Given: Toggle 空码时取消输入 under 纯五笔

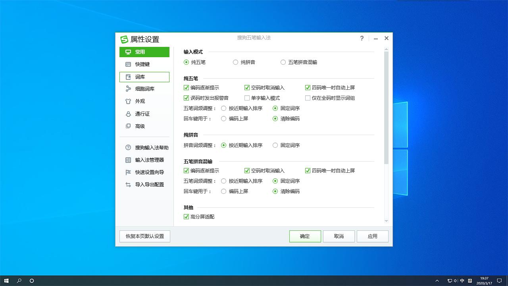Looking at the screenshot, I should pyautogui.click(x=247, y=88).
